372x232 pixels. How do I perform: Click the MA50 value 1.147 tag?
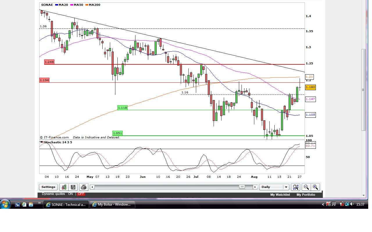[310, 99]
